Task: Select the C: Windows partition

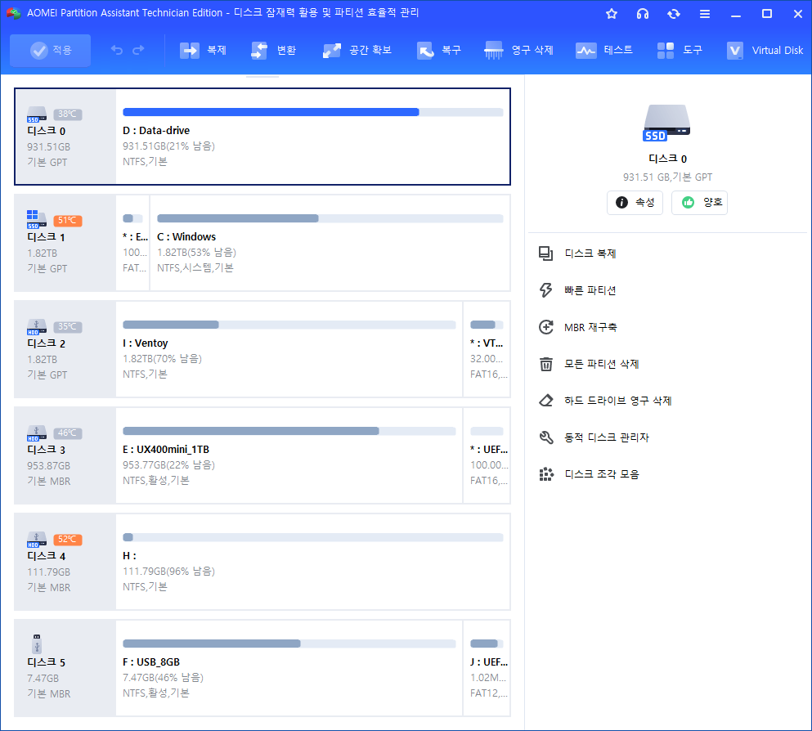Action: pyautogui.click(x=330, y=243)
